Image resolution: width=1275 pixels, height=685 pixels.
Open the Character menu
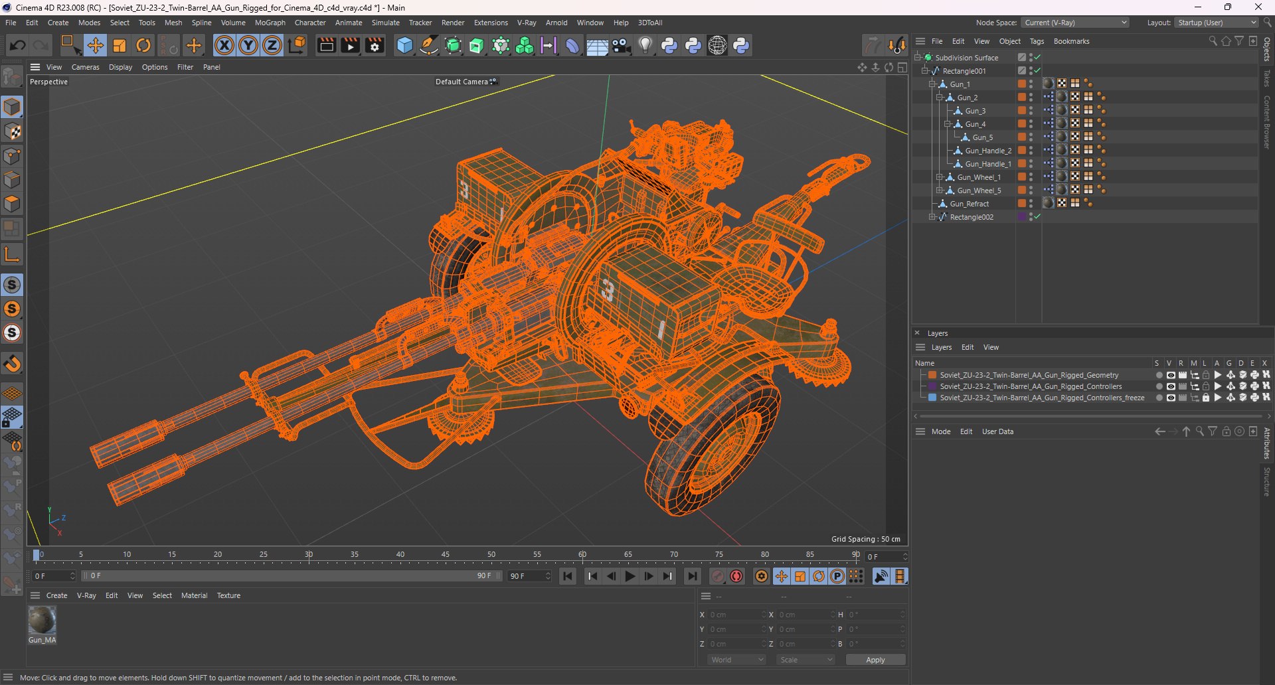coord(310,23)
